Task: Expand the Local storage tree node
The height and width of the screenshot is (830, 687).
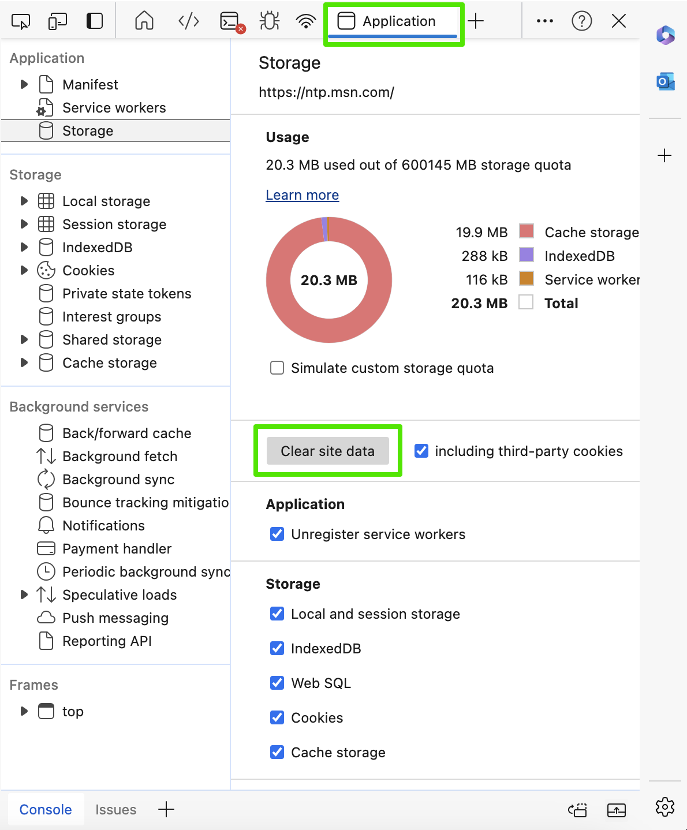Action: pyautogui.click(x=24, y=201)
